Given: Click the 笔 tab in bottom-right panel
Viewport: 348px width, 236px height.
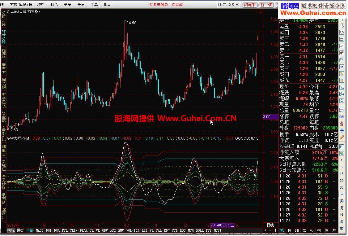Looking at the screenshot, I should [282, 230].
